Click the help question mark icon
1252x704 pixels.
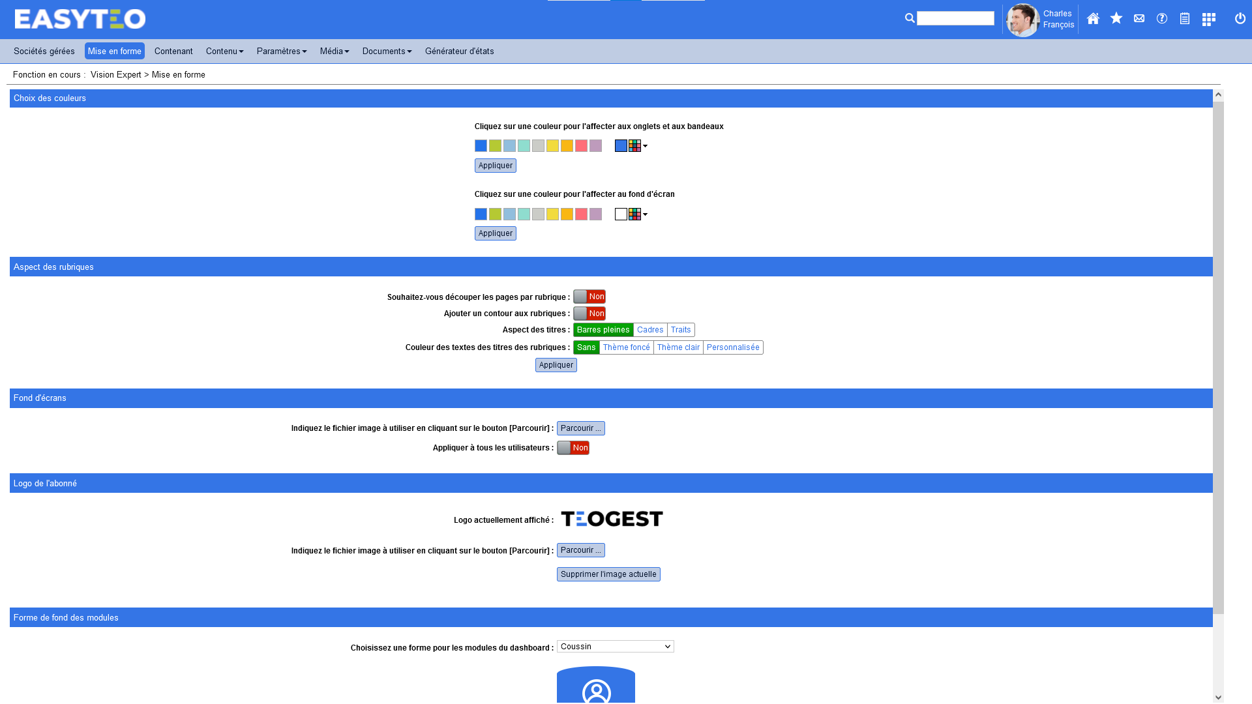(x=1162, y=19)
